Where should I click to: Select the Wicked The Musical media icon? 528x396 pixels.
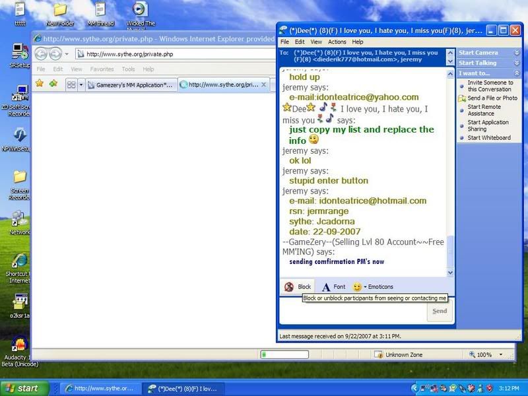[141, 15]
